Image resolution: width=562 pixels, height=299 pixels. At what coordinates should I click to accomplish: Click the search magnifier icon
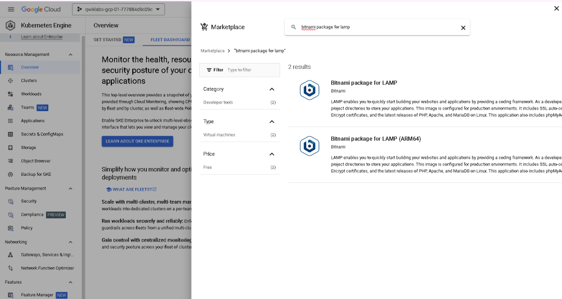[294, 27]
